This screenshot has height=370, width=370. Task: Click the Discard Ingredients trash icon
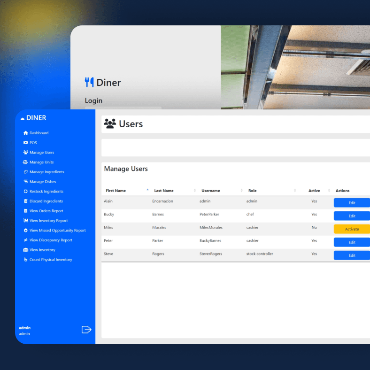point(26,201)
